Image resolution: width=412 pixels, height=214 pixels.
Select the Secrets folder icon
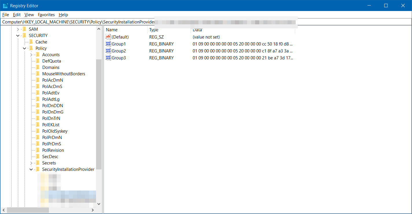pyautogui.click(x=38, y=163)
